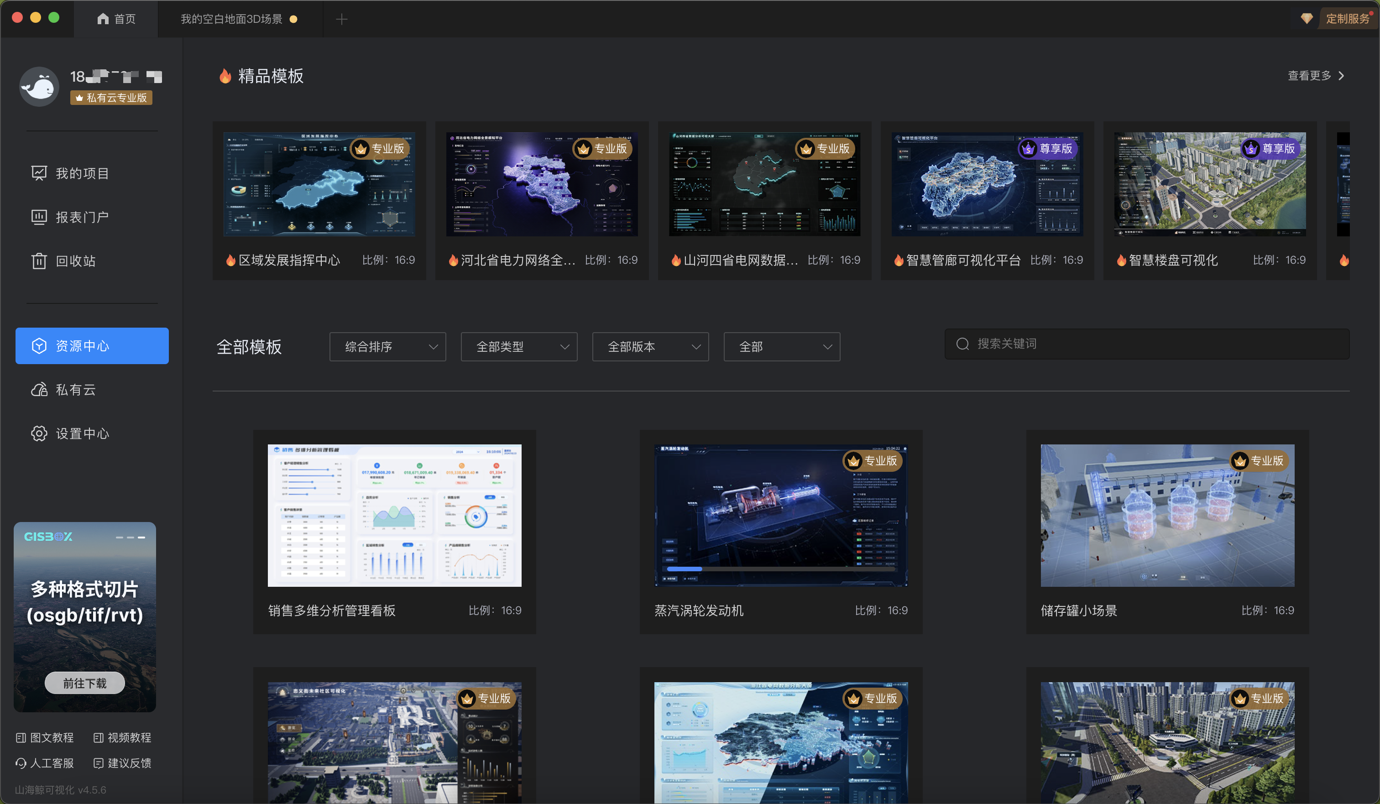Screen dimensions: 1380x804
Task: Open 回收站 in sidebar
Action: (92, 261)
